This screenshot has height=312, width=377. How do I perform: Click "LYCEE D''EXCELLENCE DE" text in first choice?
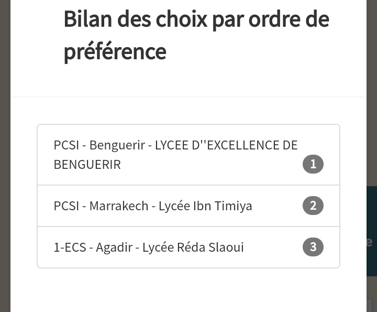point(226,145)
